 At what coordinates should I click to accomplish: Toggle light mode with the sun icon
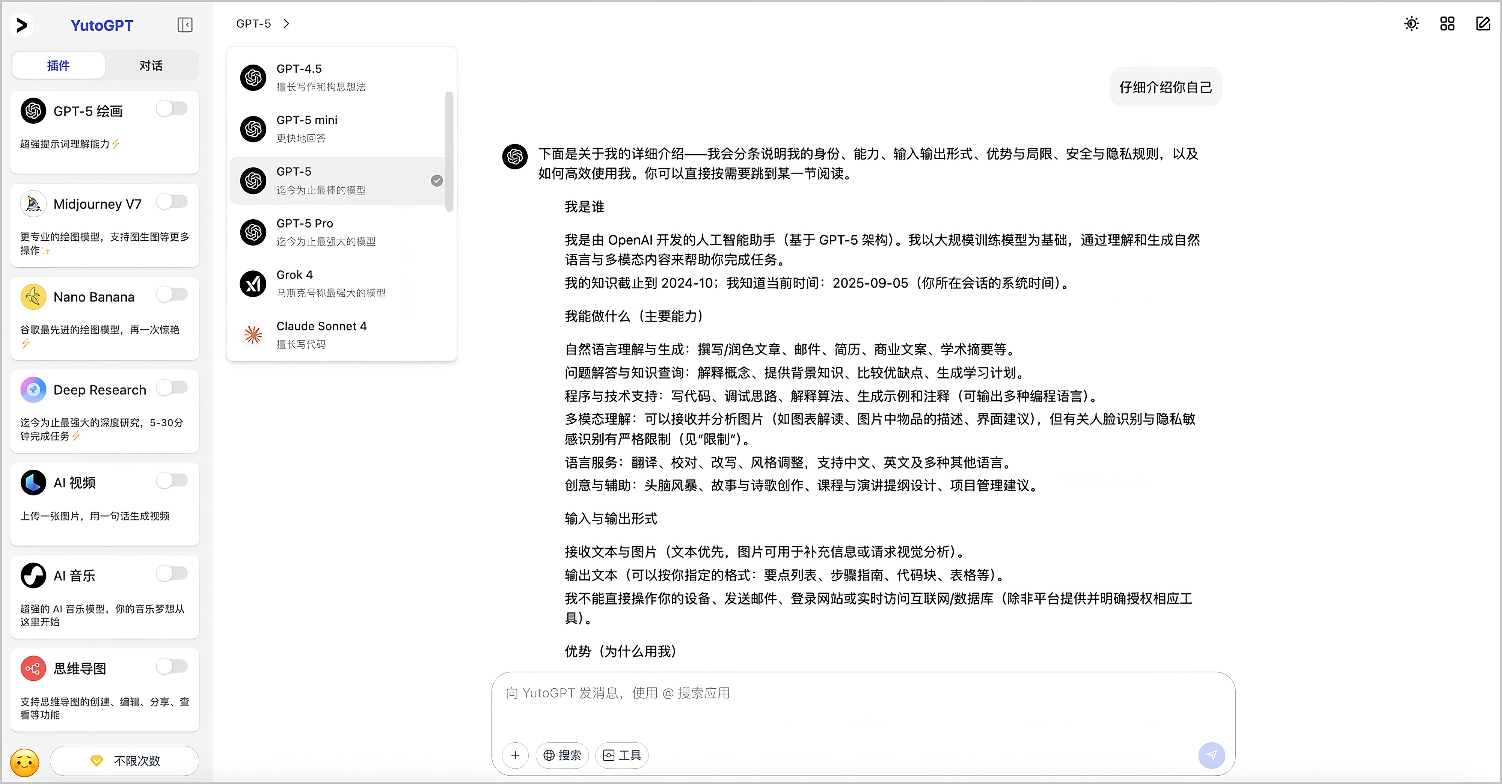[x=1412, y=24]
